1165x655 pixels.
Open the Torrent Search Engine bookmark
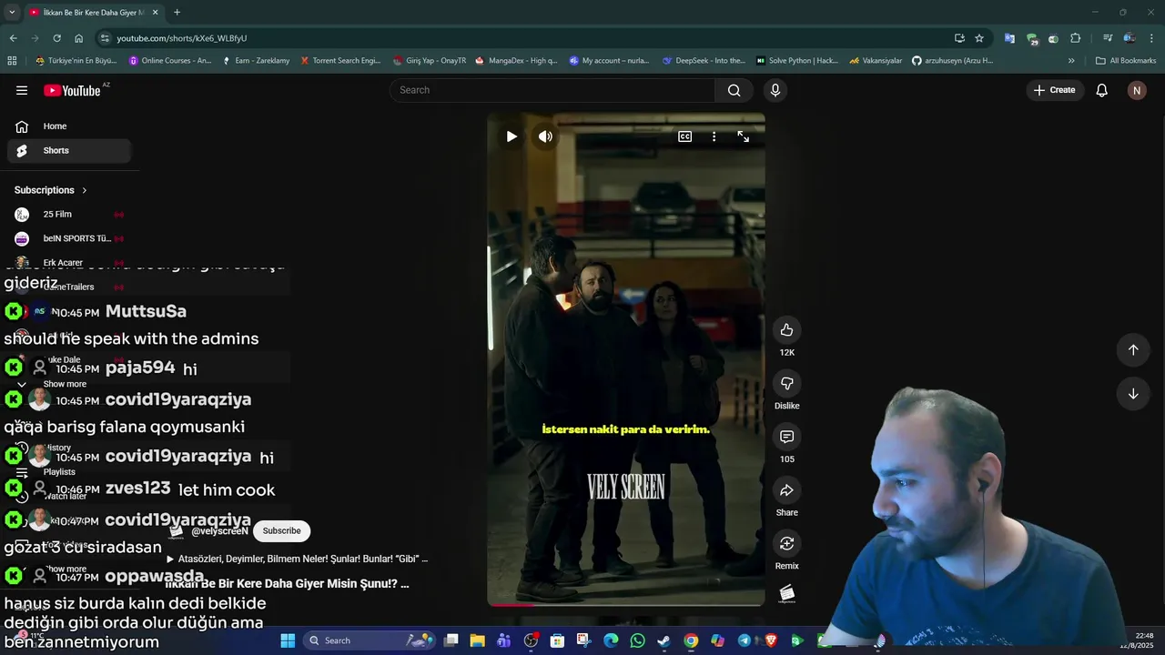340,61
